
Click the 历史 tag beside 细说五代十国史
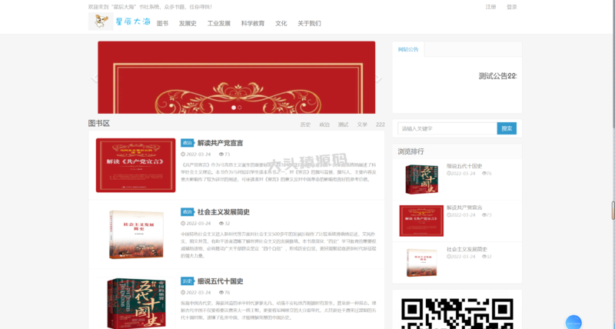coord(187,281)
